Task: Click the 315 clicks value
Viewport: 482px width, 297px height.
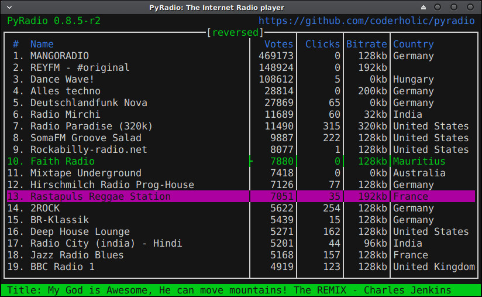Action: point(331,126)
